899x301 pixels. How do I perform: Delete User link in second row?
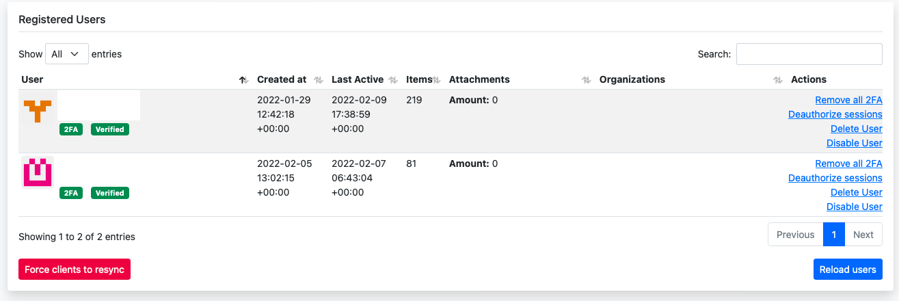856,192
